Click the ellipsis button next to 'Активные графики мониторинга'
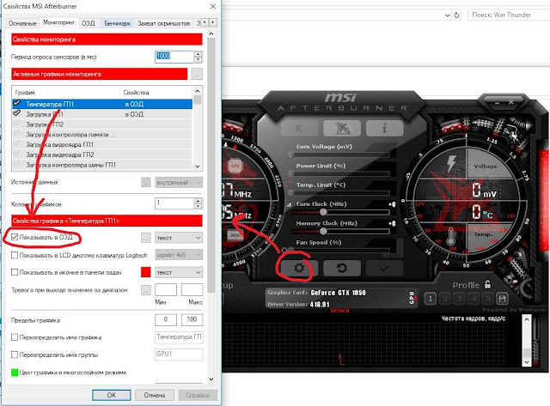Image resolution: width=550 pixels, height=406 pixels. 197,74
